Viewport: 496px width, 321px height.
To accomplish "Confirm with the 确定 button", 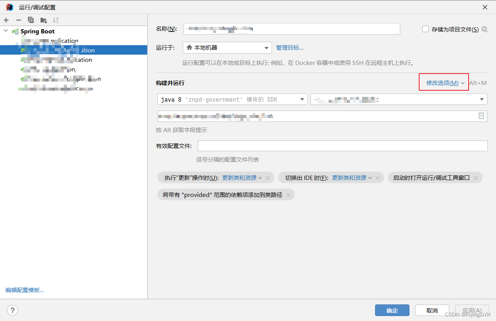I will click(x=392, y=310).
